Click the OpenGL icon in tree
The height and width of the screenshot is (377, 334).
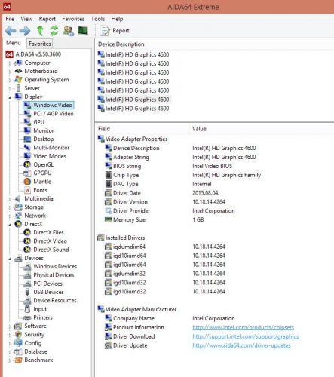(x=27, y=164)
